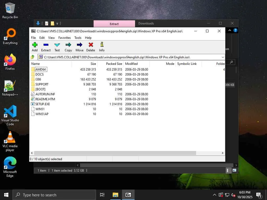Click the 7-Zip scrollbar right arrow
Image resolution: width=267 pixels, height=200 pixels.
pos(222,153)
